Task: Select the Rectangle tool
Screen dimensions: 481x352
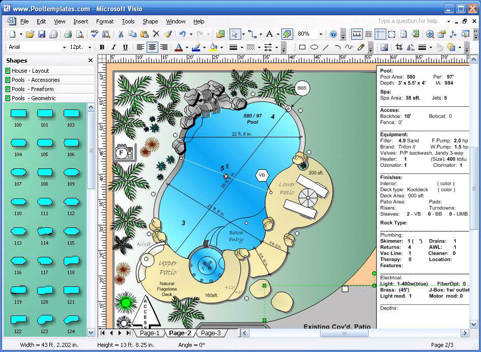Action: 302,48
